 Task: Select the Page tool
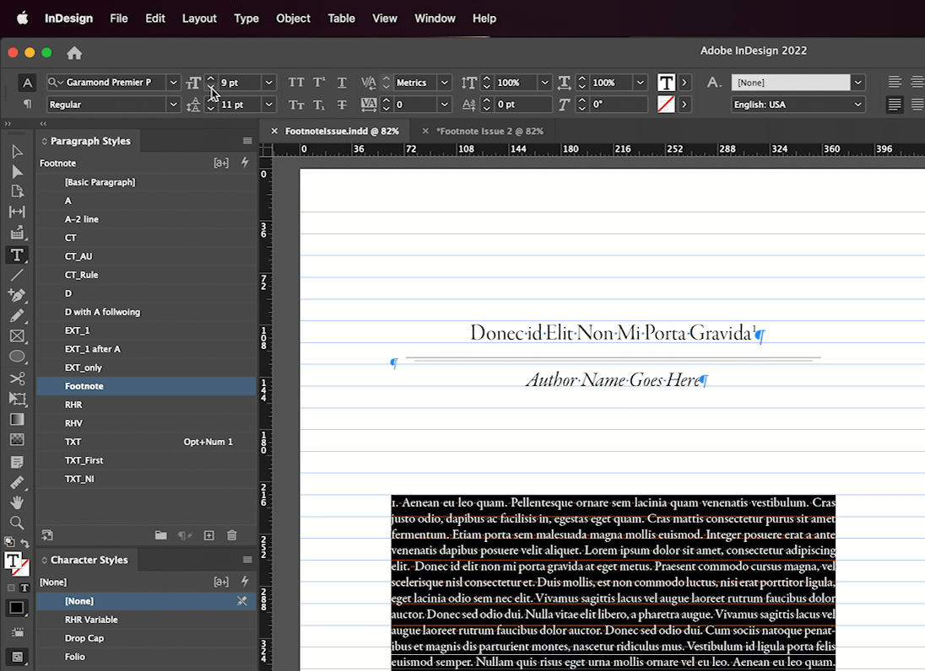point(17,191)
